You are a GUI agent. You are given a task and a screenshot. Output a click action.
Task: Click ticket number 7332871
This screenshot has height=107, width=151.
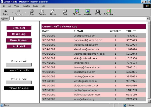pyautogui.click(x=131, y=36)
